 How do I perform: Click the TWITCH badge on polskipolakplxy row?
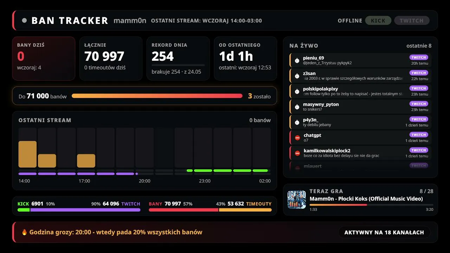(x=419, y=88)
